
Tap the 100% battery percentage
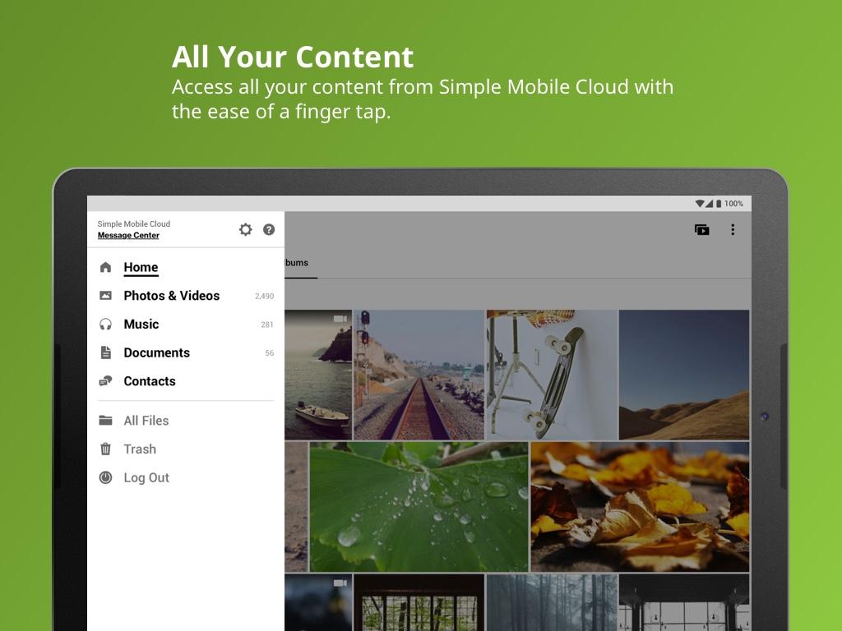[733, 204]
